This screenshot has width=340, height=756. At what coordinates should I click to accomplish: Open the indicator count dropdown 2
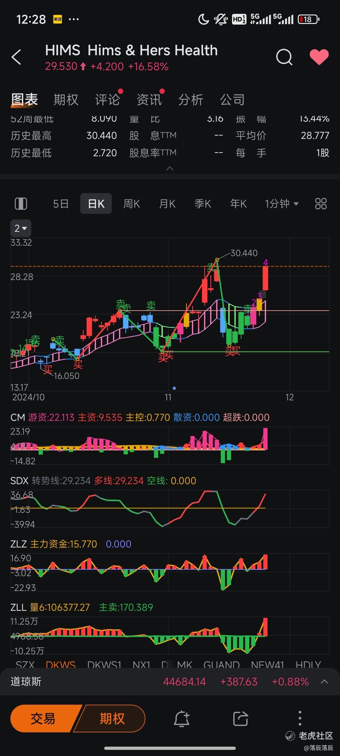tap(21, 228)
